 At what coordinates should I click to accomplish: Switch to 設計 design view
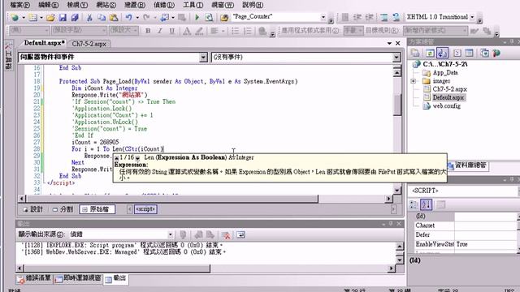32,209
